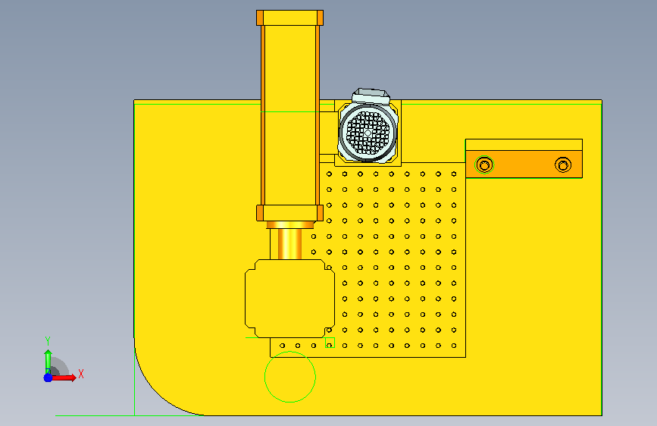Click the blue origin sphere of the coordinate triad

click(48, 377)
